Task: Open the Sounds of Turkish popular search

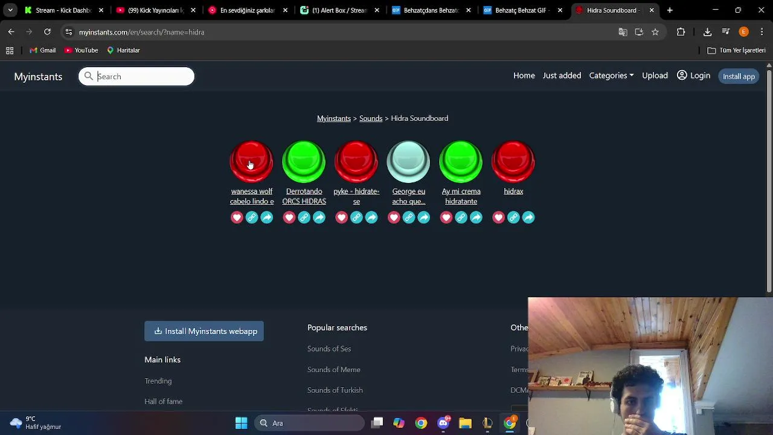Action: coord(335,390)
